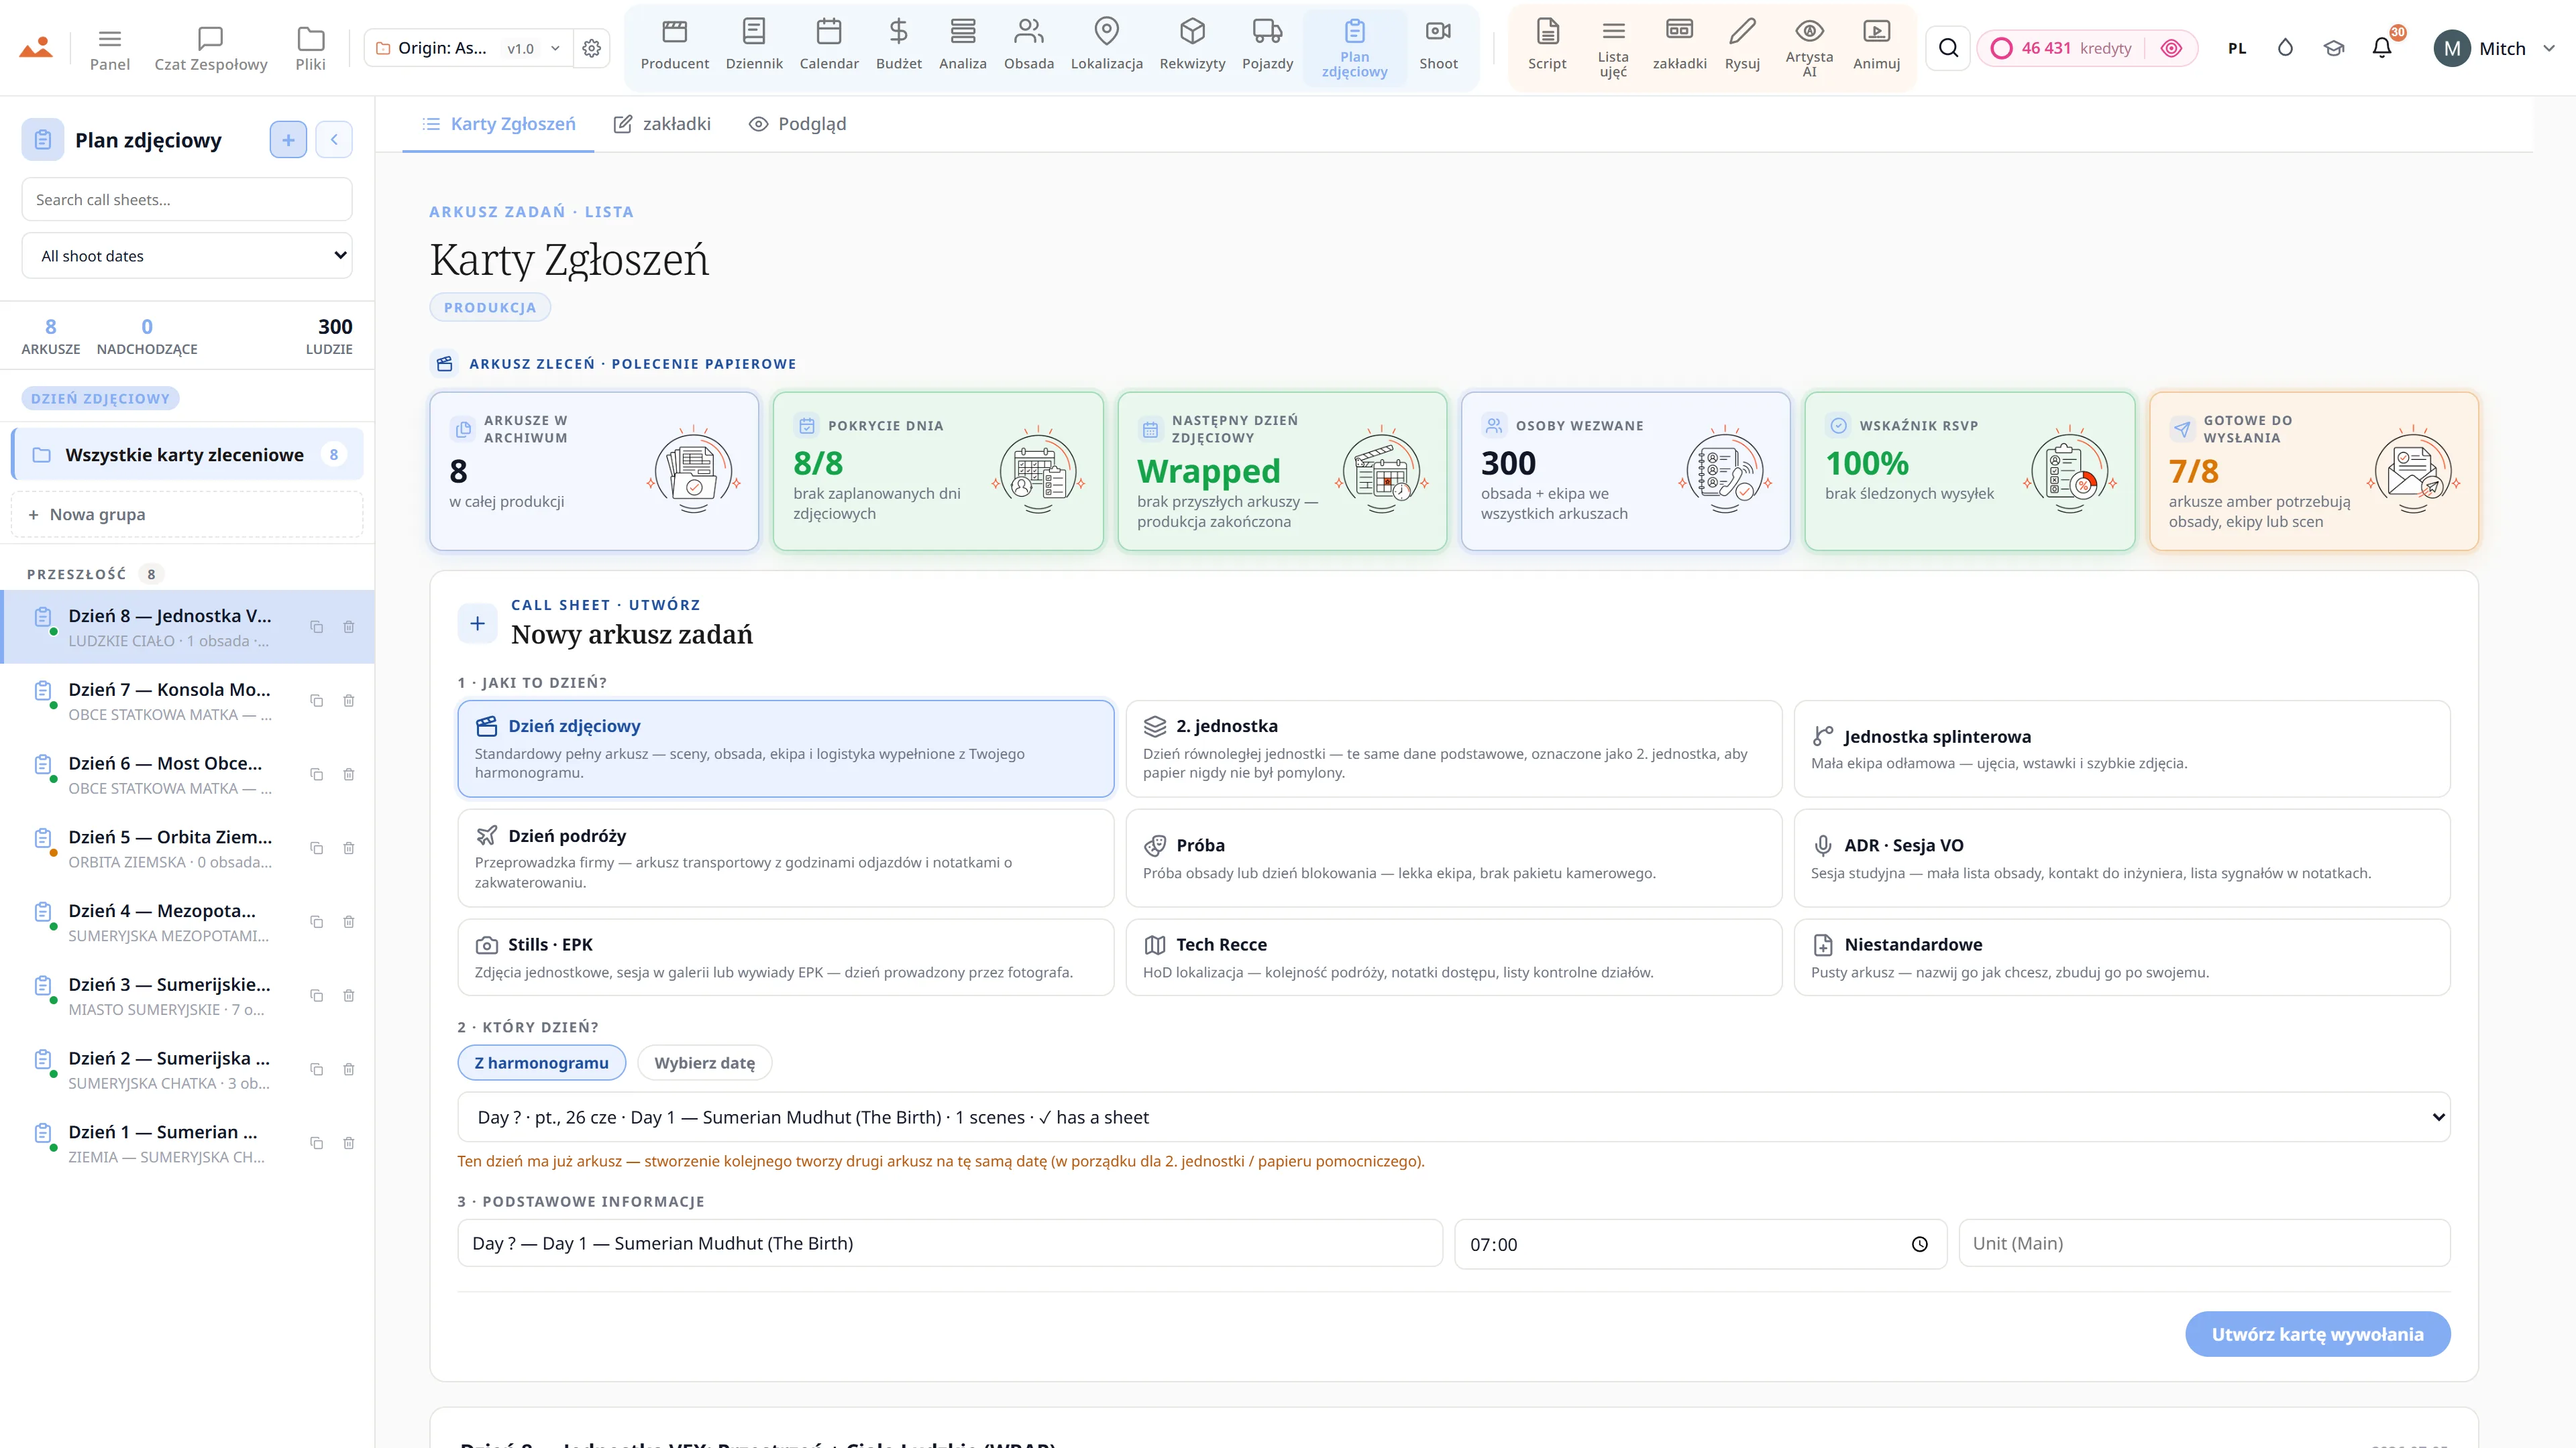Click the Search call sheets field
2576x1448 pixels.
coord(187,199)
